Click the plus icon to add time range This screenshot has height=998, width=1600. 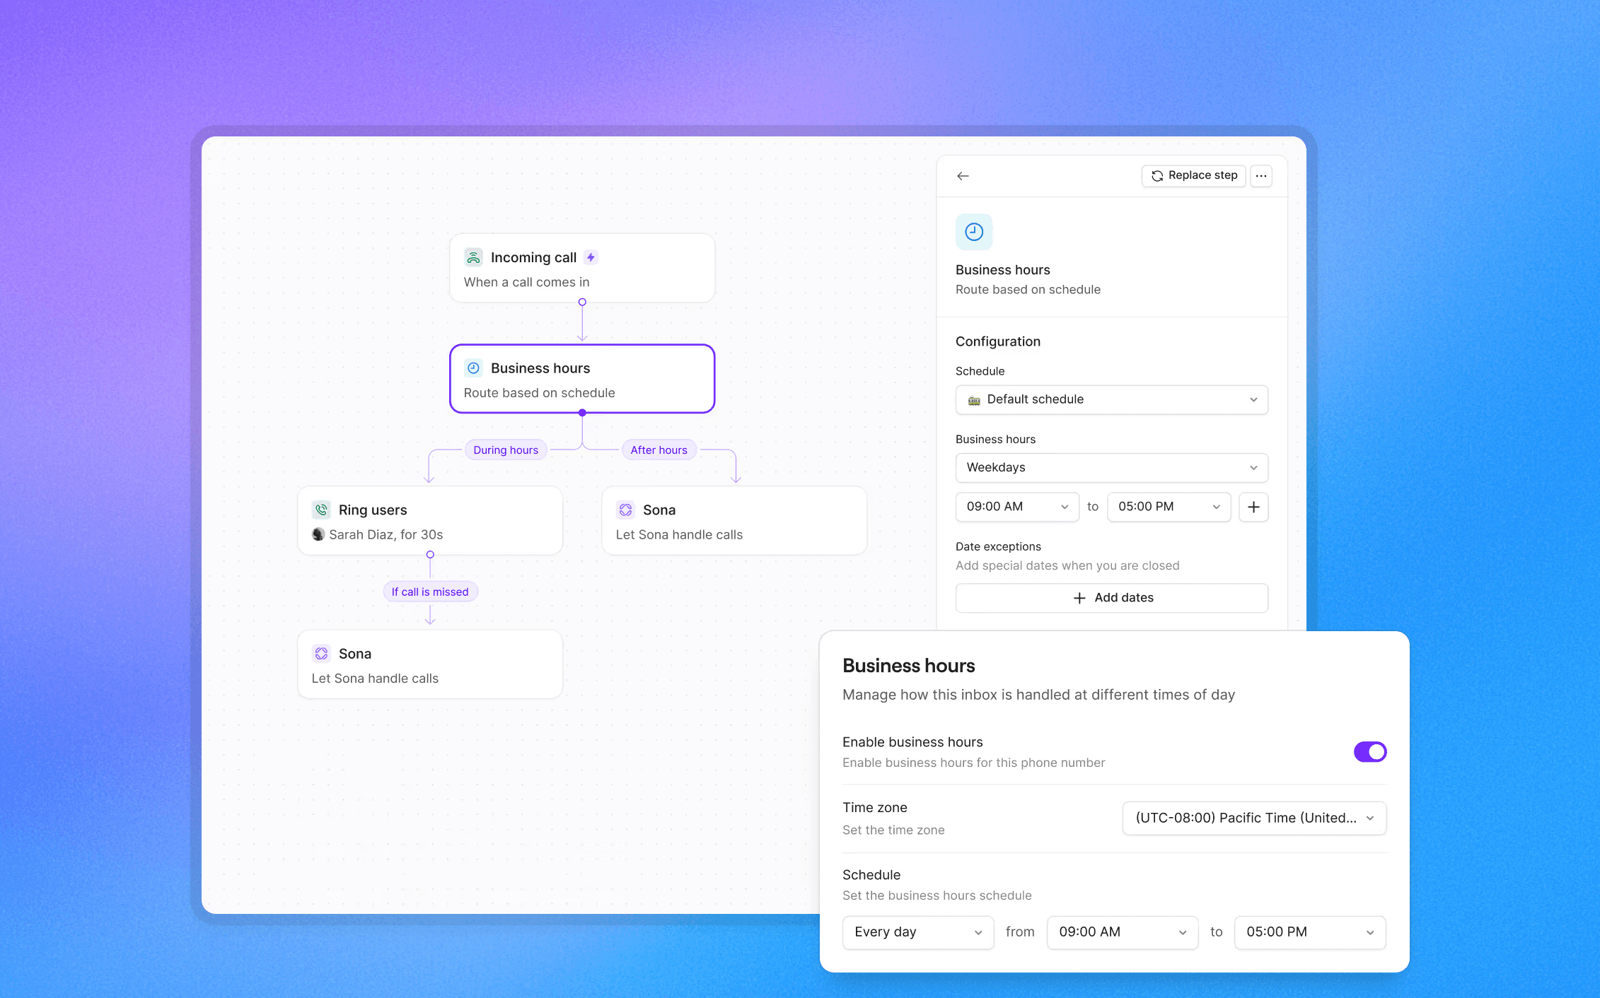tap(1253, 507)
